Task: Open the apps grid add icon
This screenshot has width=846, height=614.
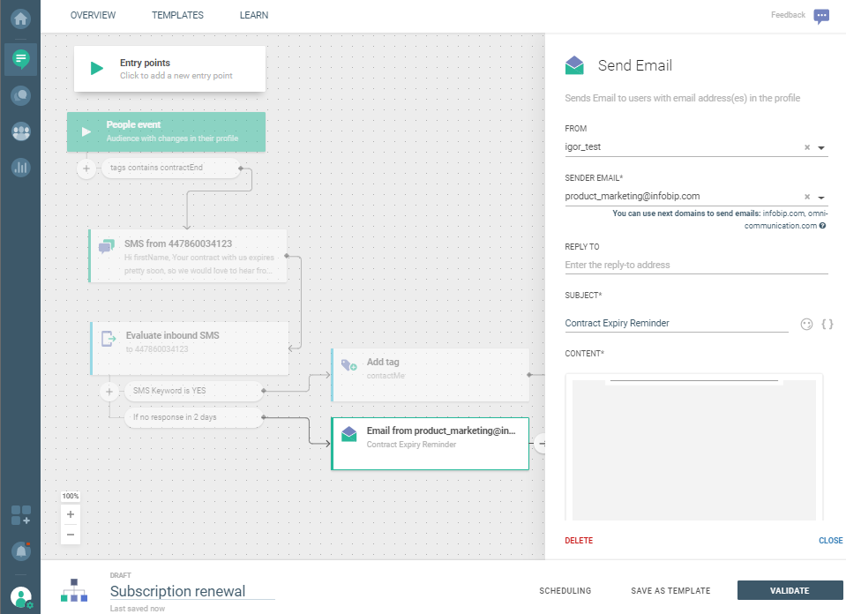Action: pos(20,515)
